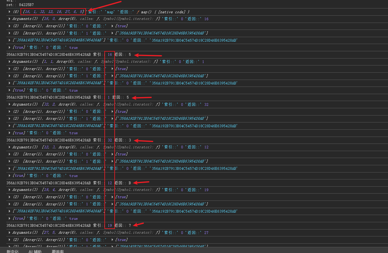
Task: Click log line '索引:: 19 返回:: 7'
Action: tap(69, 226)
